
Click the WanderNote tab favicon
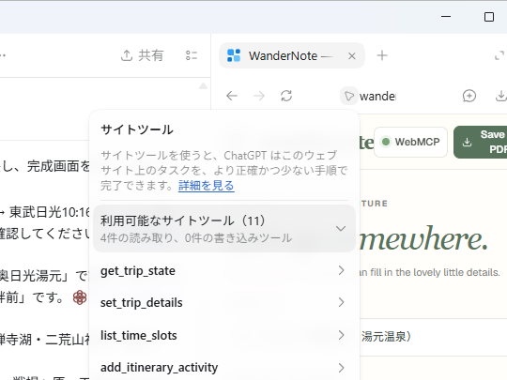point(234,55)
